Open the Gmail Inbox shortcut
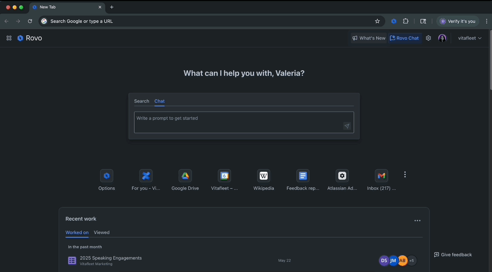492x272 pixels. (381, 176)
